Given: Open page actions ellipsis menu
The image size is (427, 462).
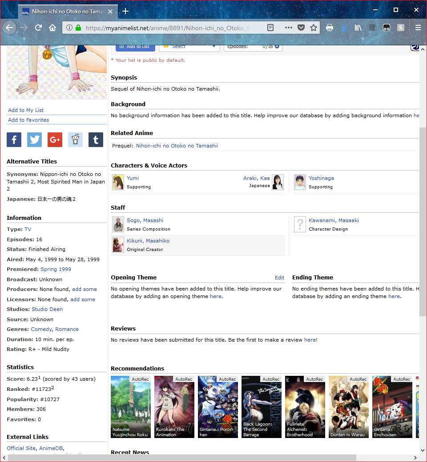Looking at the screenshot, I should click(x=289, y=28).
